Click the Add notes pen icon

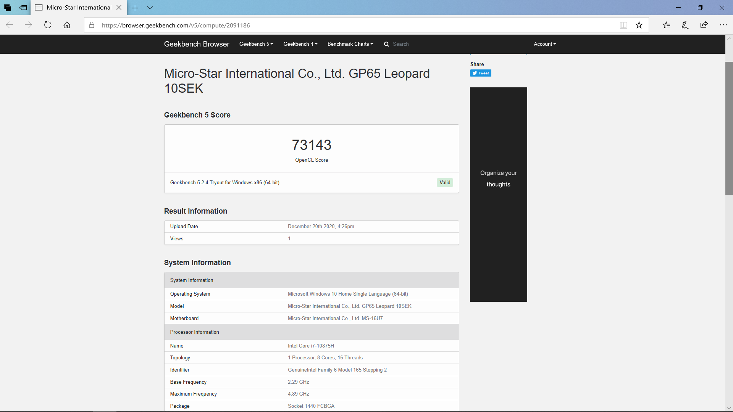(x=685, y=25)
